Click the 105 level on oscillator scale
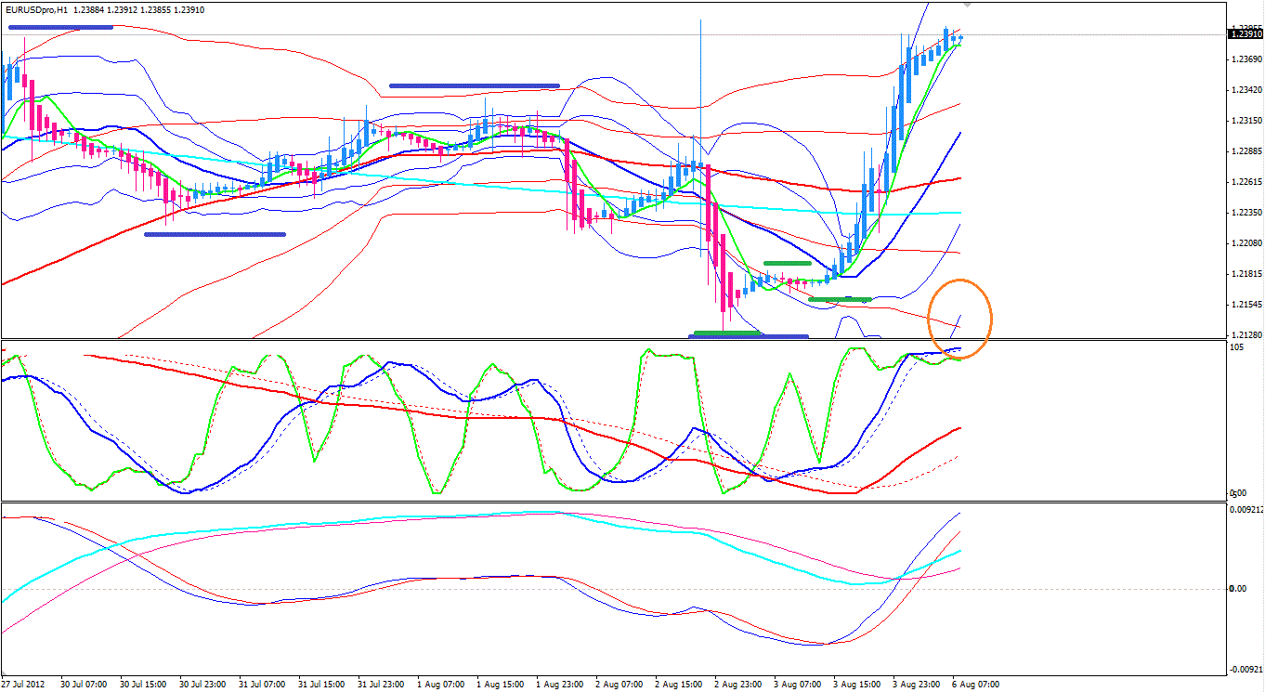The width and height of the screenshot is (1265, 692). click(1236, 347)
